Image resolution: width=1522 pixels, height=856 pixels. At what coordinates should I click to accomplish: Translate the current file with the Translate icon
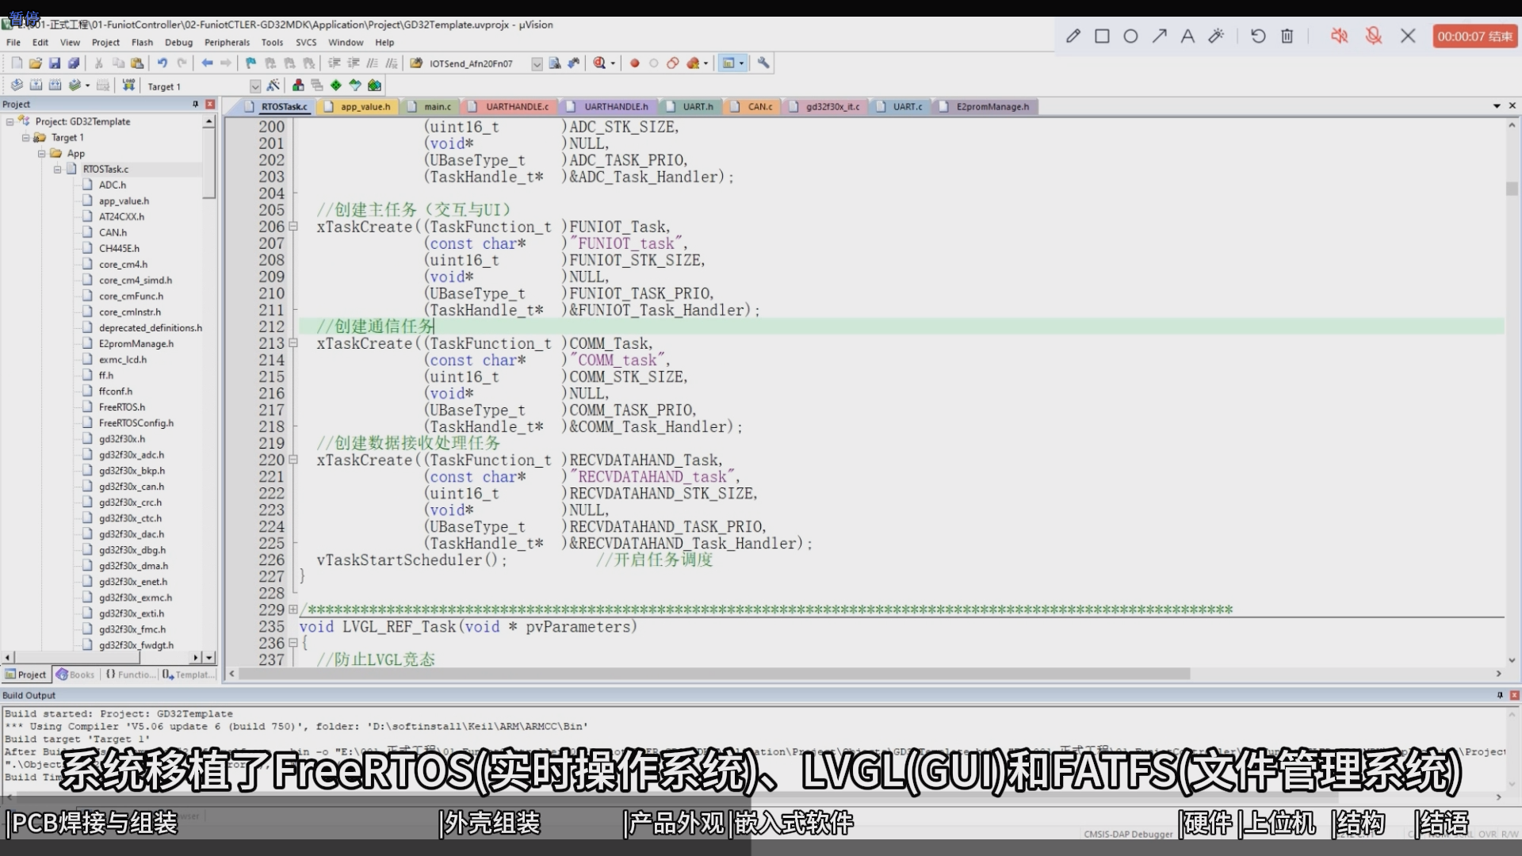point(17,86)
